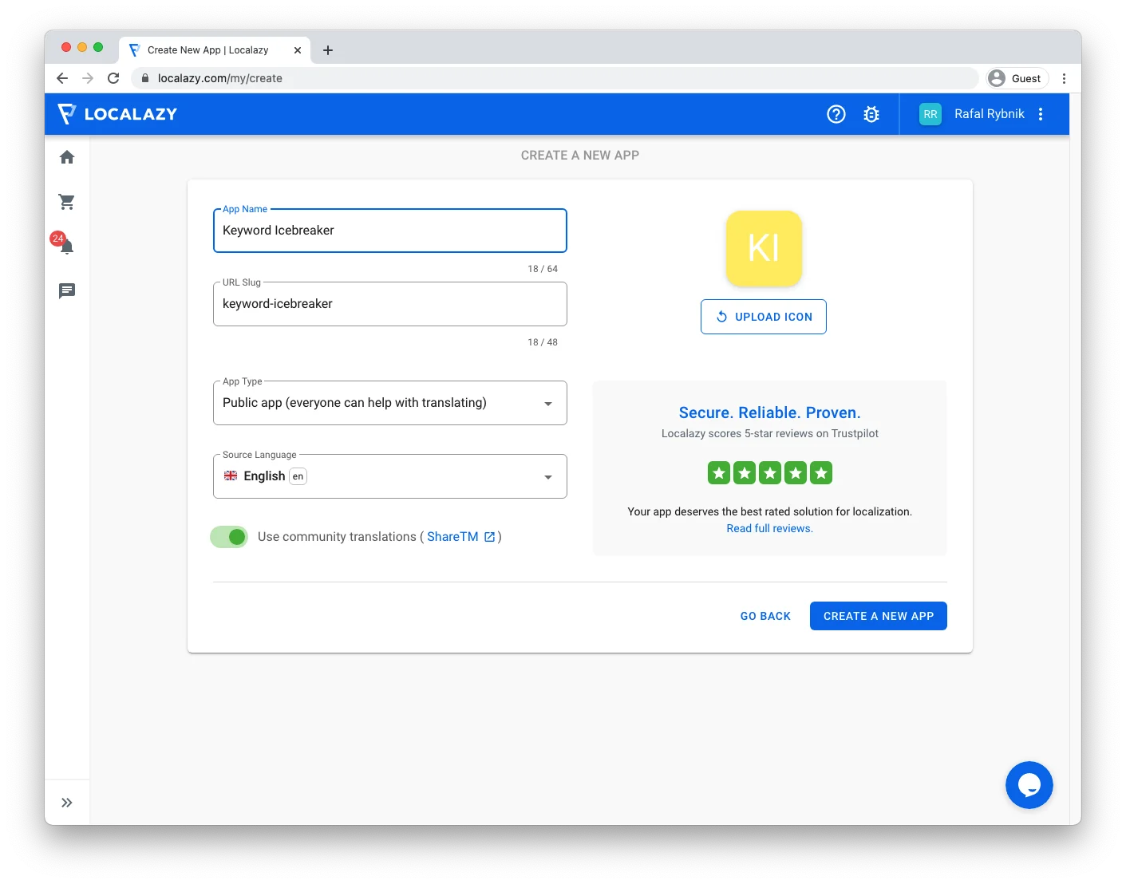Open the ShareTM link

(x=452, y=537)
